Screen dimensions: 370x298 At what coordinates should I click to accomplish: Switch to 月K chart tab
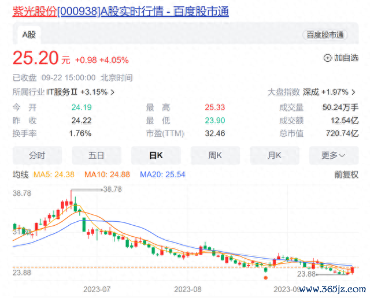(x=274, y=155)
